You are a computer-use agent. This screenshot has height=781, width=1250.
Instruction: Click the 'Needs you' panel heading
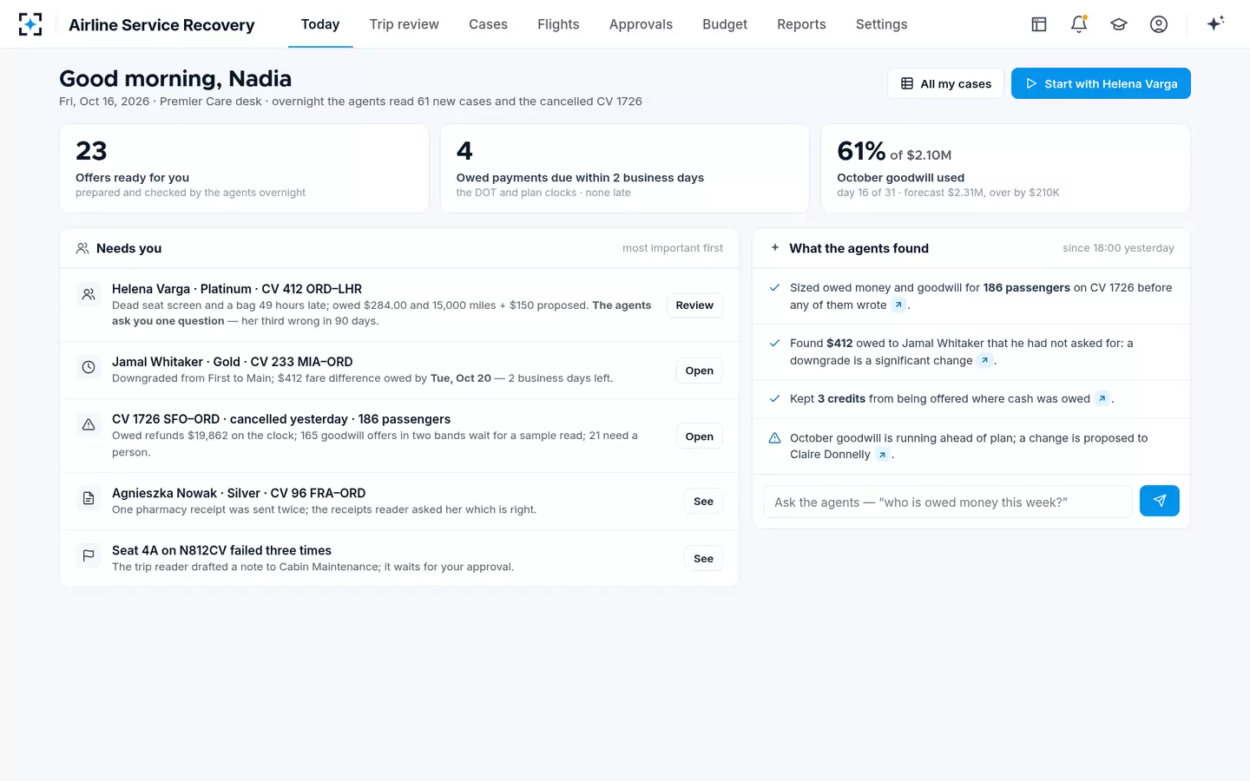[128, 248]
